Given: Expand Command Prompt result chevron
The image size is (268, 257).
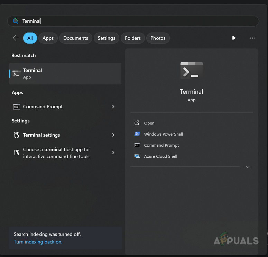Looking at the screenshot, I should [113, 107].
